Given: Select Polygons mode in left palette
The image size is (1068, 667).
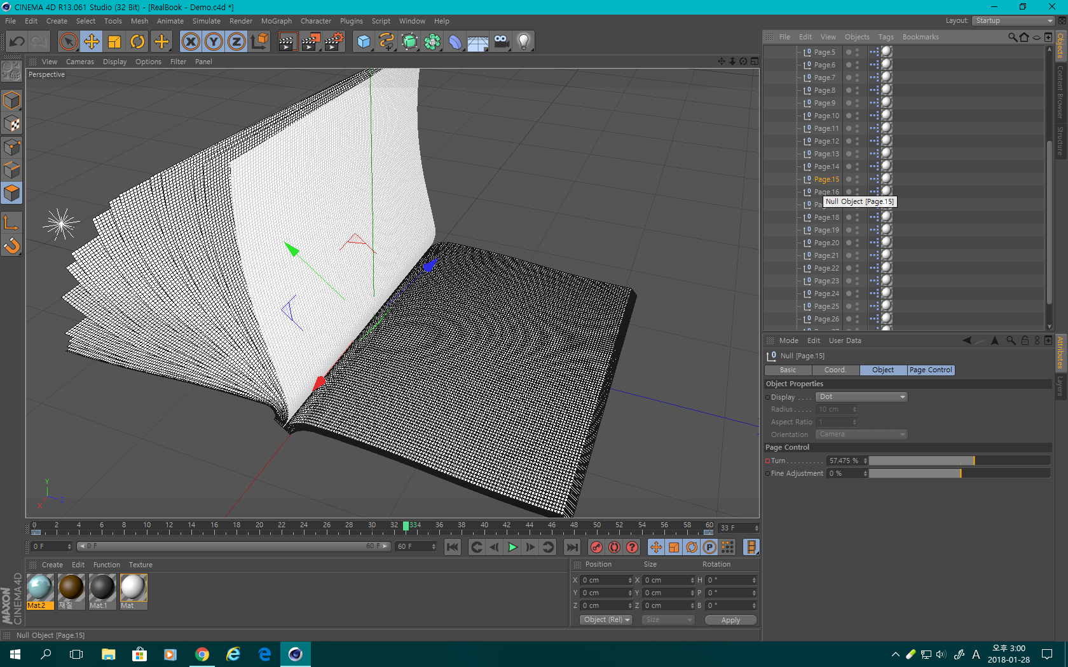Looking at the screenshot, I should point(11,193).
